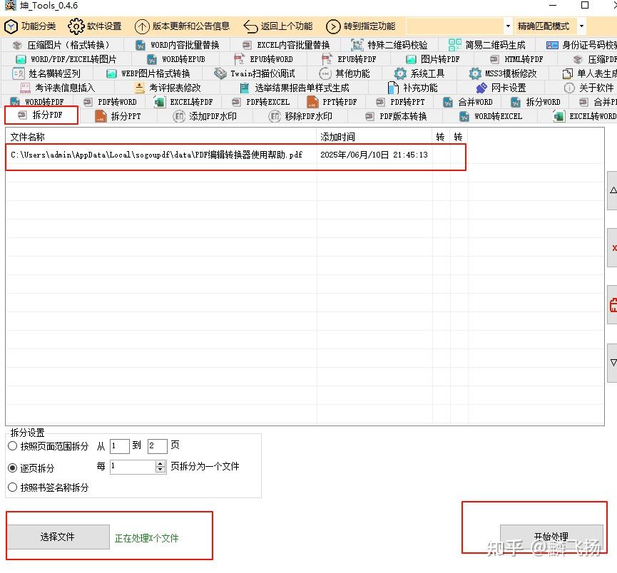Open the 精确匹配模式 dropdown
The height and width of the screenshot is (573, 617).
(x=558, y=26)
